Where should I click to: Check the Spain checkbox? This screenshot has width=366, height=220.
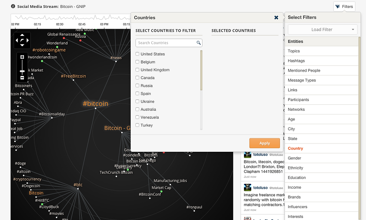tap(137, 94)
